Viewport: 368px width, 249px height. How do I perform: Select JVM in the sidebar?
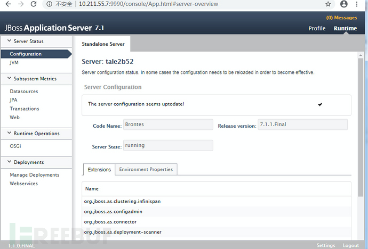pyautogui.click(x=14, y=62)
